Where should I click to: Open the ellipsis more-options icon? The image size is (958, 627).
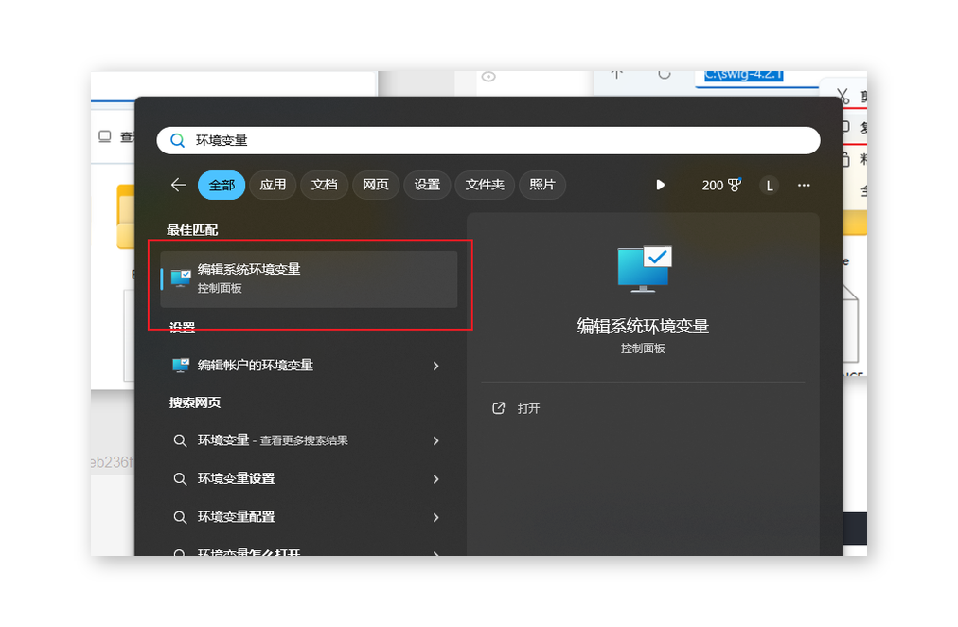coord(804,185)
